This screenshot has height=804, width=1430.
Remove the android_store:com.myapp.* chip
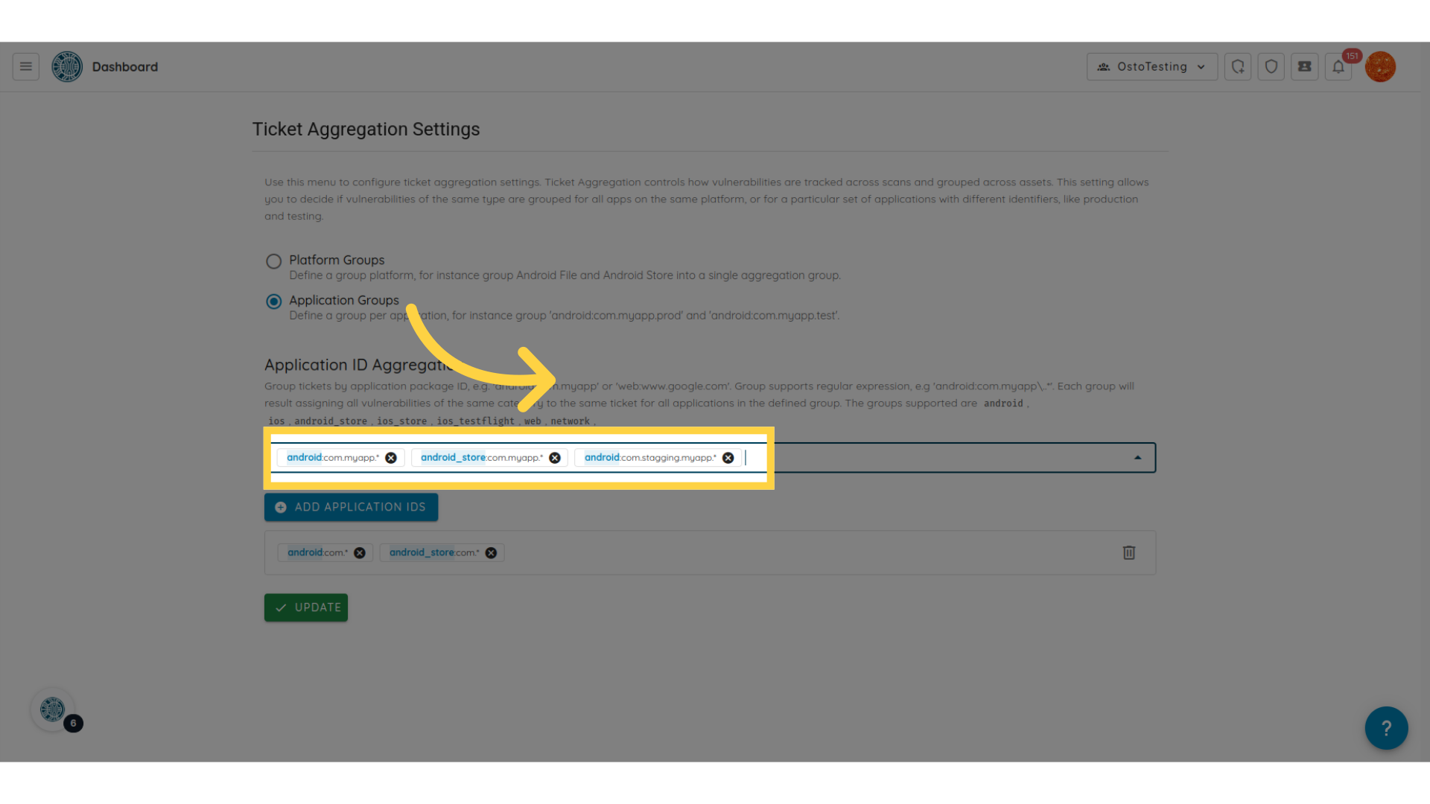[x=554, y=458]
